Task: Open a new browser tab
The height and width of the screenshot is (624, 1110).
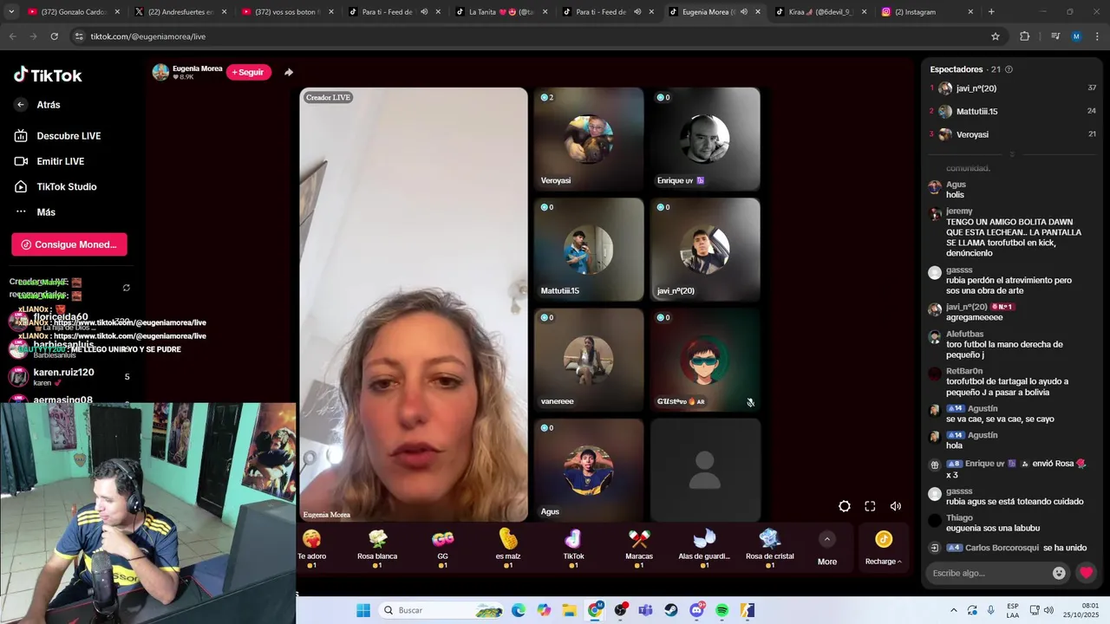Action: (x=991, y=12)
